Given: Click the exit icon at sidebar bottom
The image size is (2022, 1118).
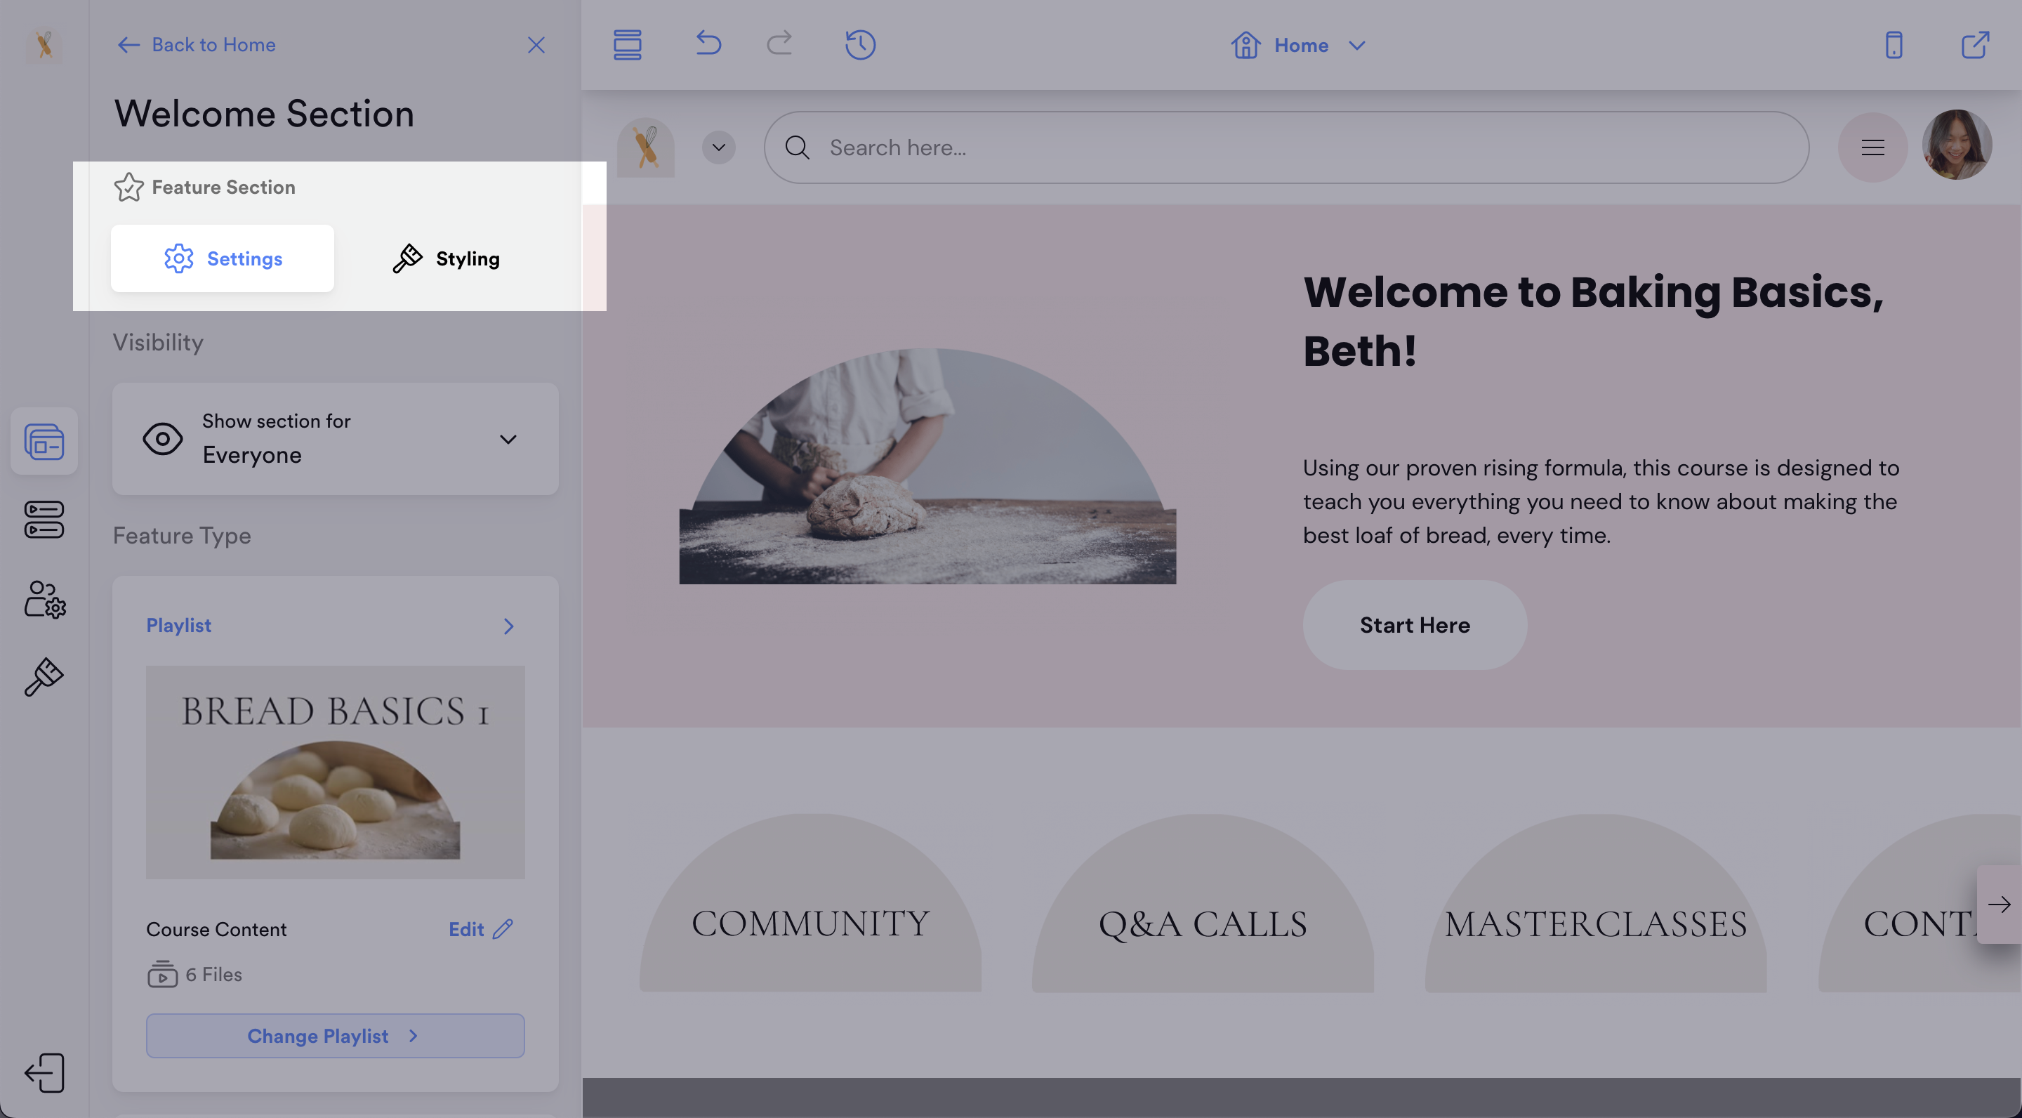Looking at the screenshot, I should [x=44, y=1072].
